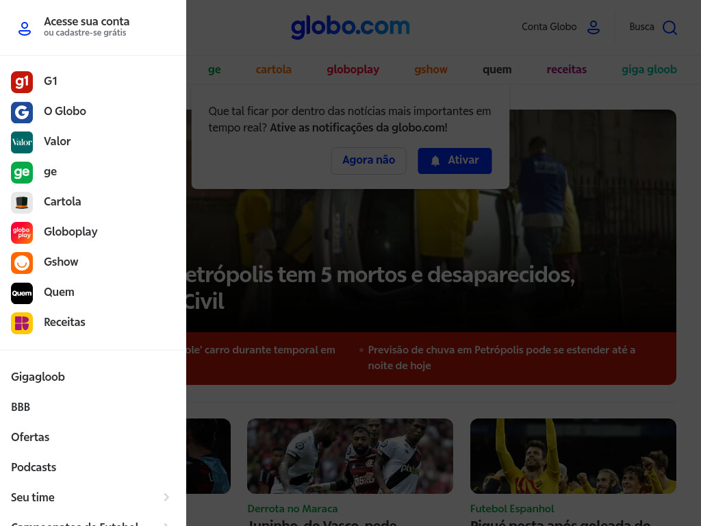Dismiss notifications with Agora não
Screen dimensions: 701x526
[368, 160]
